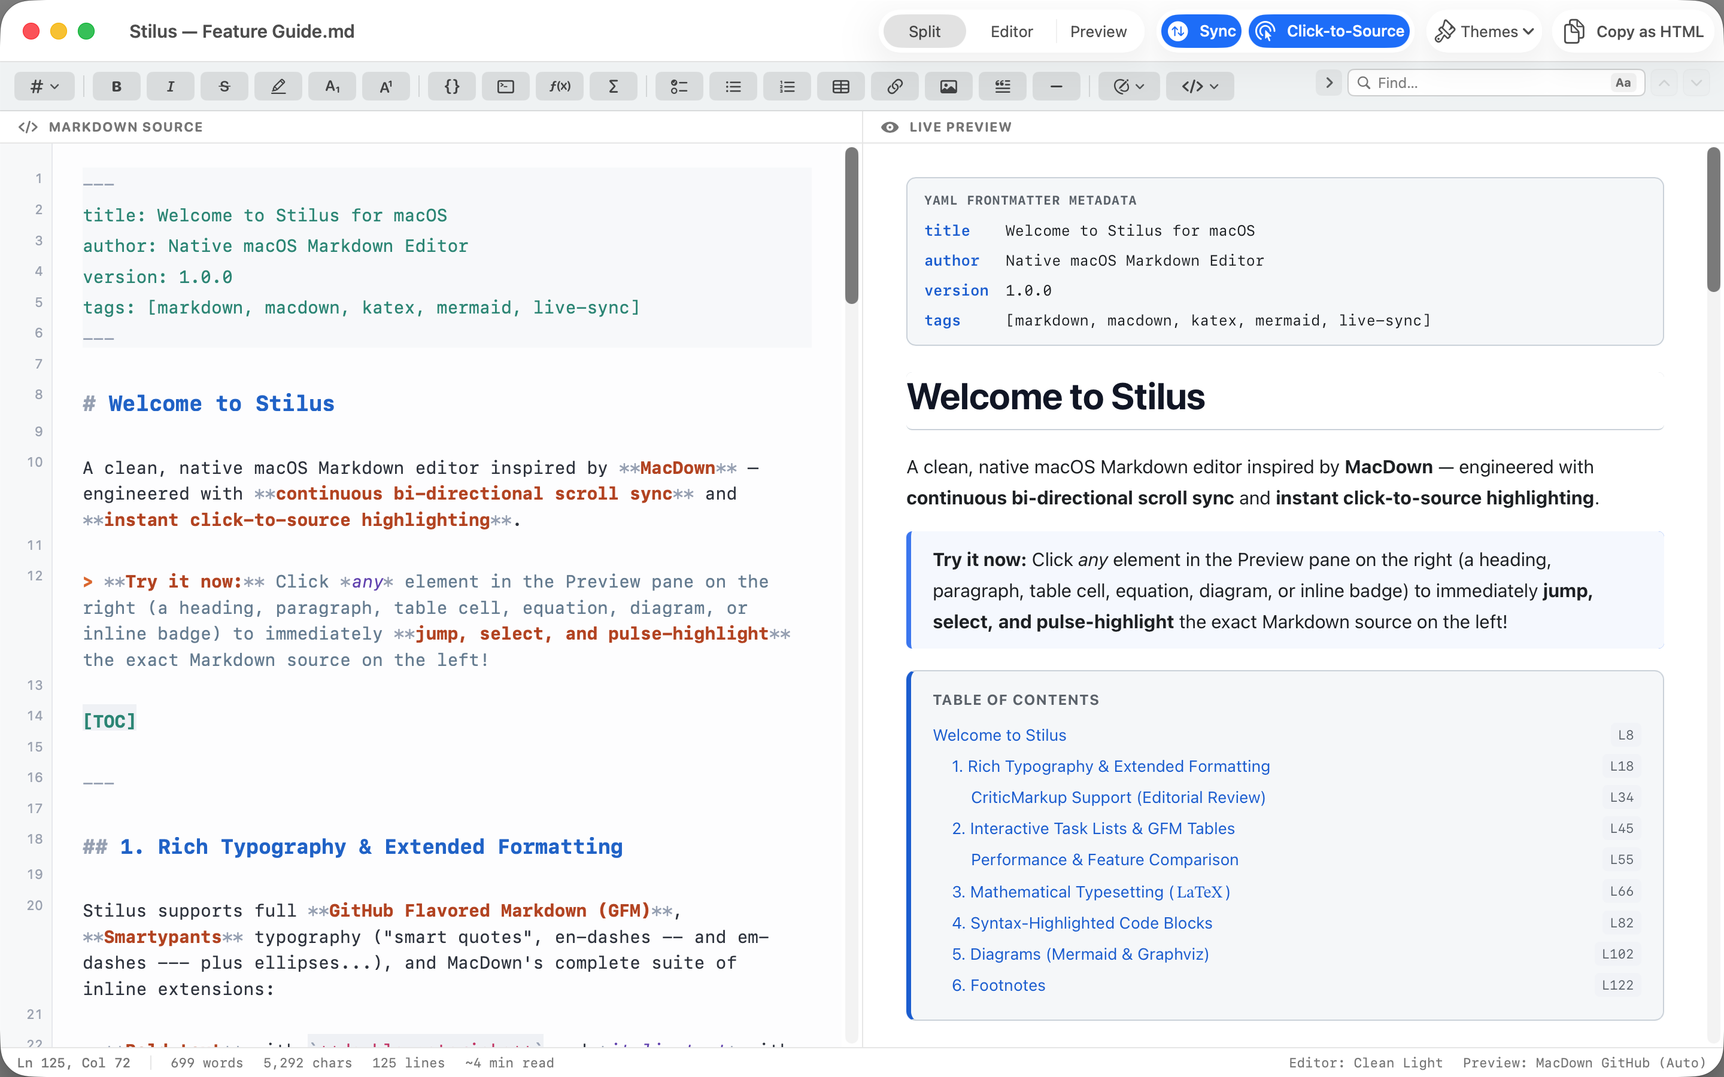This screenshot has width=1724, height=1077.
Task: Insert a task list
Action: tap(679, 86)
